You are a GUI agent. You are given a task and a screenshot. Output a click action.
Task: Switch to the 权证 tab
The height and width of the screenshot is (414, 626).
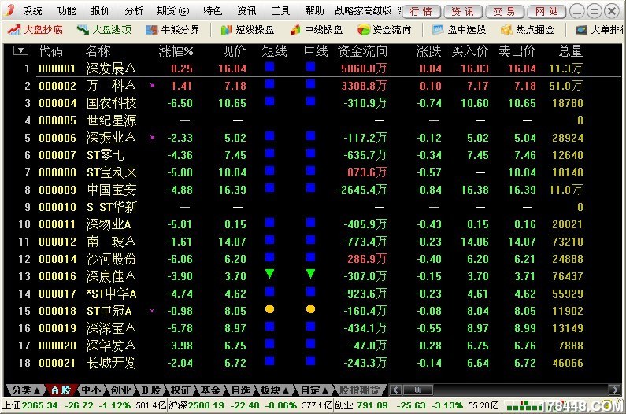pos(180,390)
